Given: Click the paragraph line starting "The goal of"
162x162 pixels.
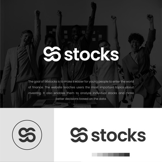Looking at the screenshot, I should point(81,82).
